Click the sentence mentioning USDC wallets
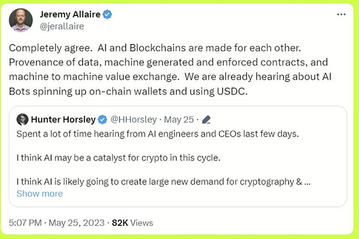Viewport: 359px width, 239px height. [x=170, y=84]
